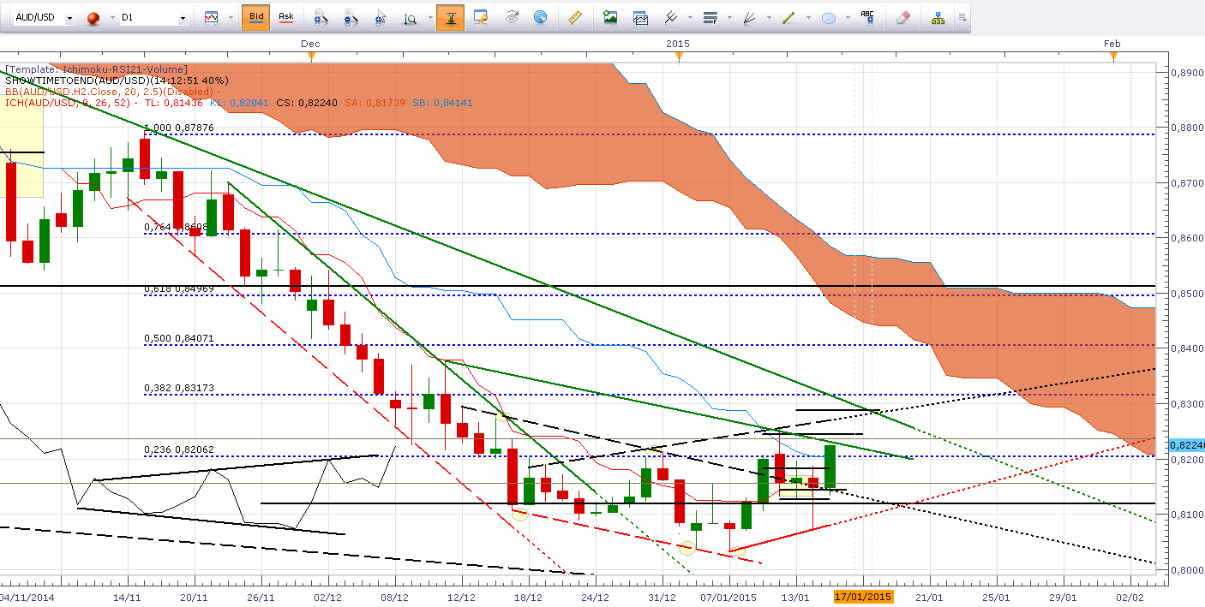The image size is (1205, 607).
Task: Expand the line tool dropdown arrow
Action: (806, 17)
